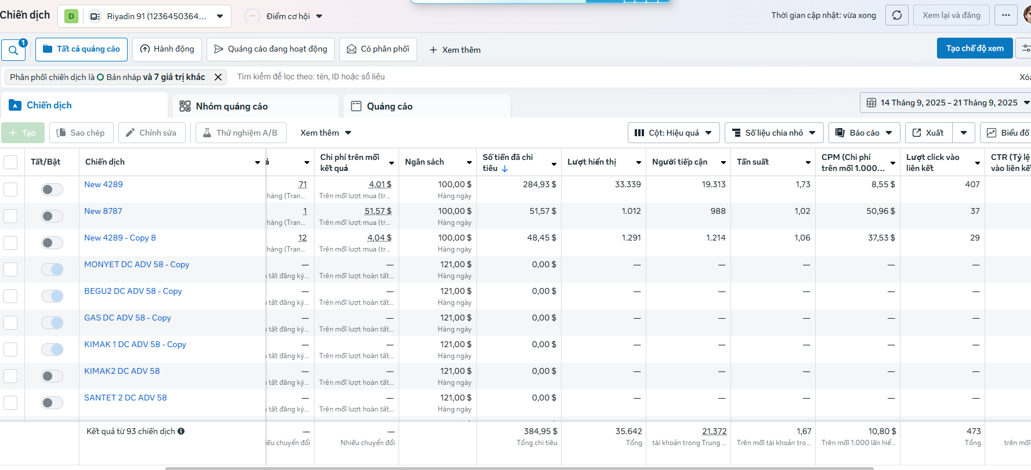Click the search magnifier icon
The width and height of the screenshot is (1031, 470).
13,50
